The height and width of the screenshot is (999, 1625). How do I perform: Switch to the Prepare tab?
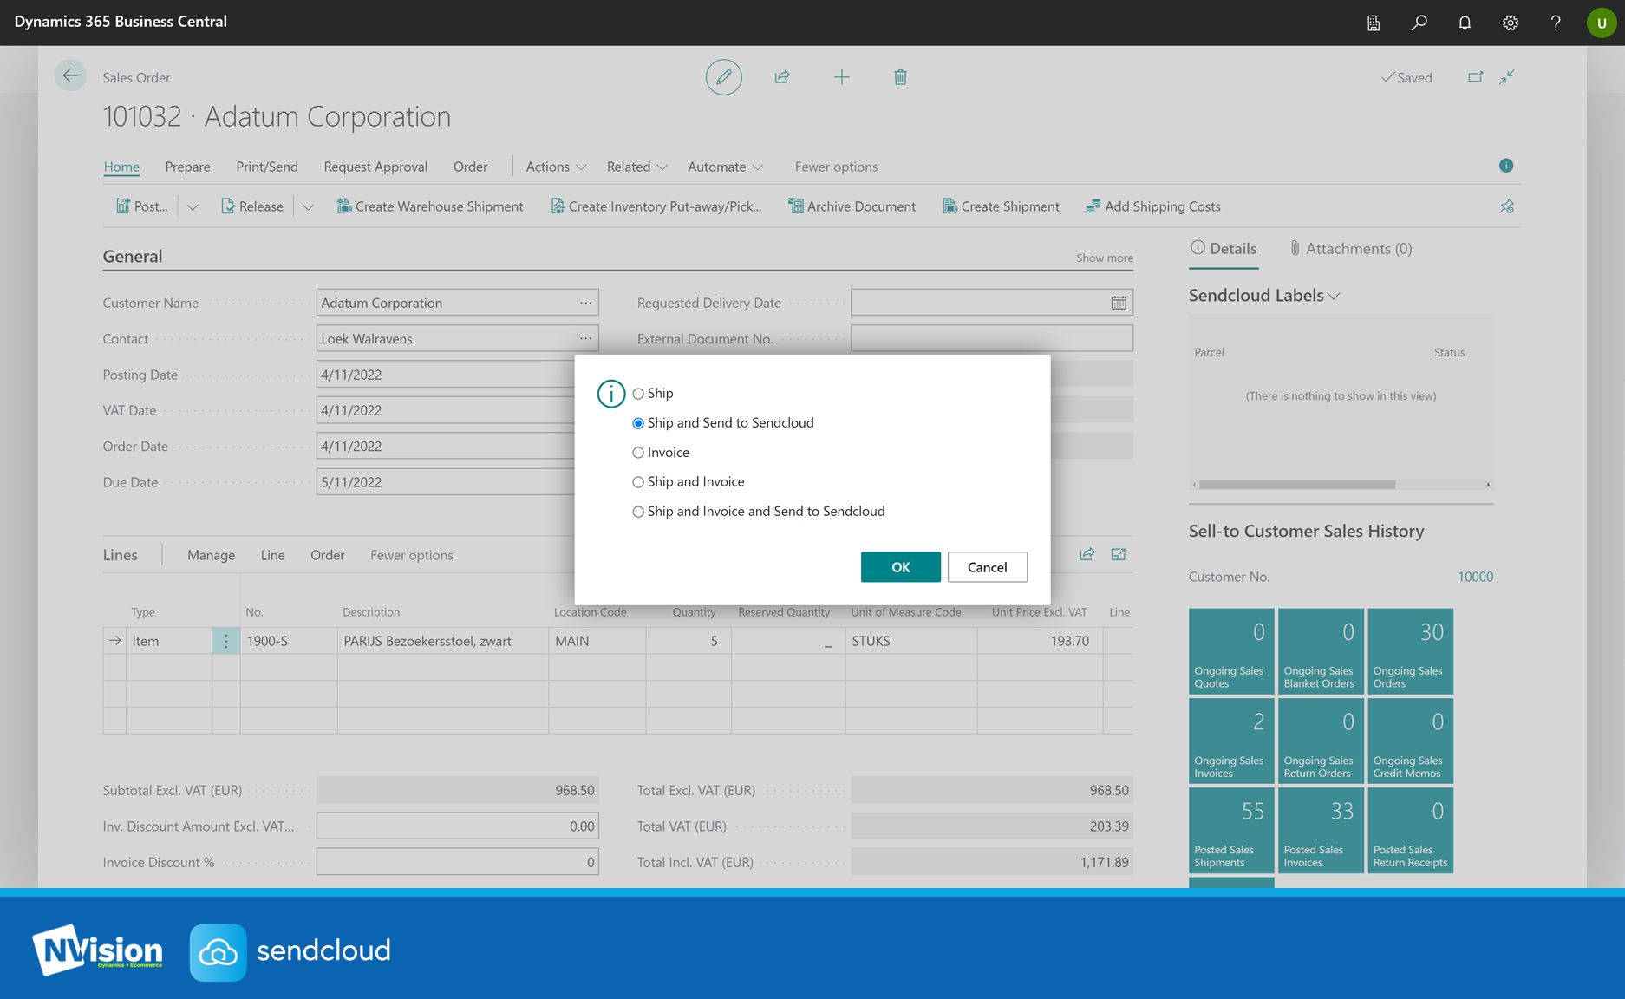[187, 166]
